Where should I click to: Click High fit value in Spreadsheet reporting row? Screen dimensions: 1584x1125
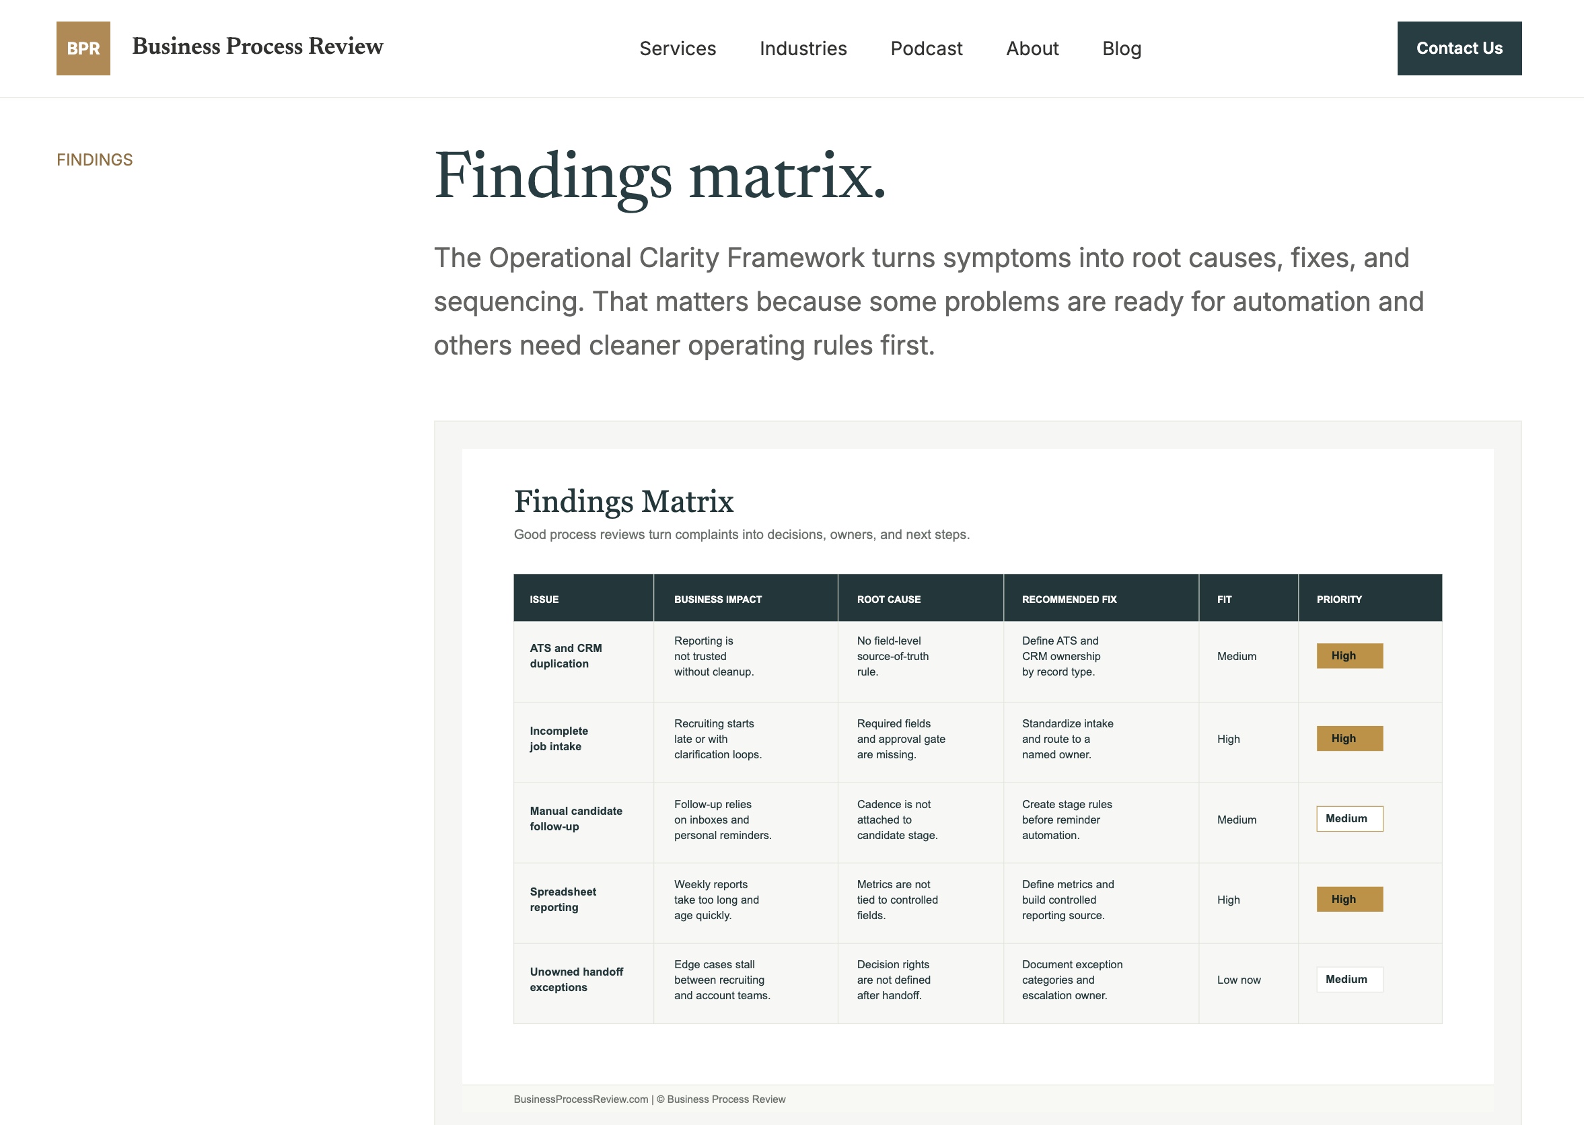pos(1228,899)
